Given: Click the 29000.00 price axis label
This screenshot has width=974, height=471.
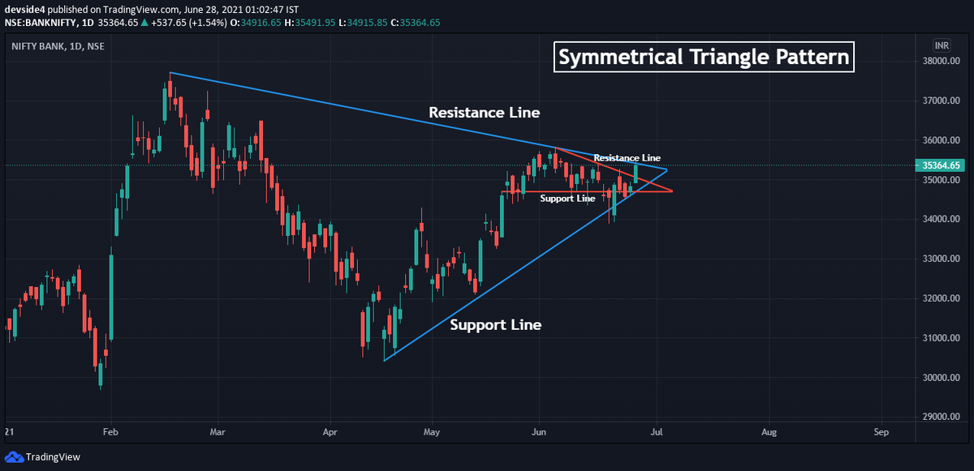Looking at the screenshot, I should point(942,417).
